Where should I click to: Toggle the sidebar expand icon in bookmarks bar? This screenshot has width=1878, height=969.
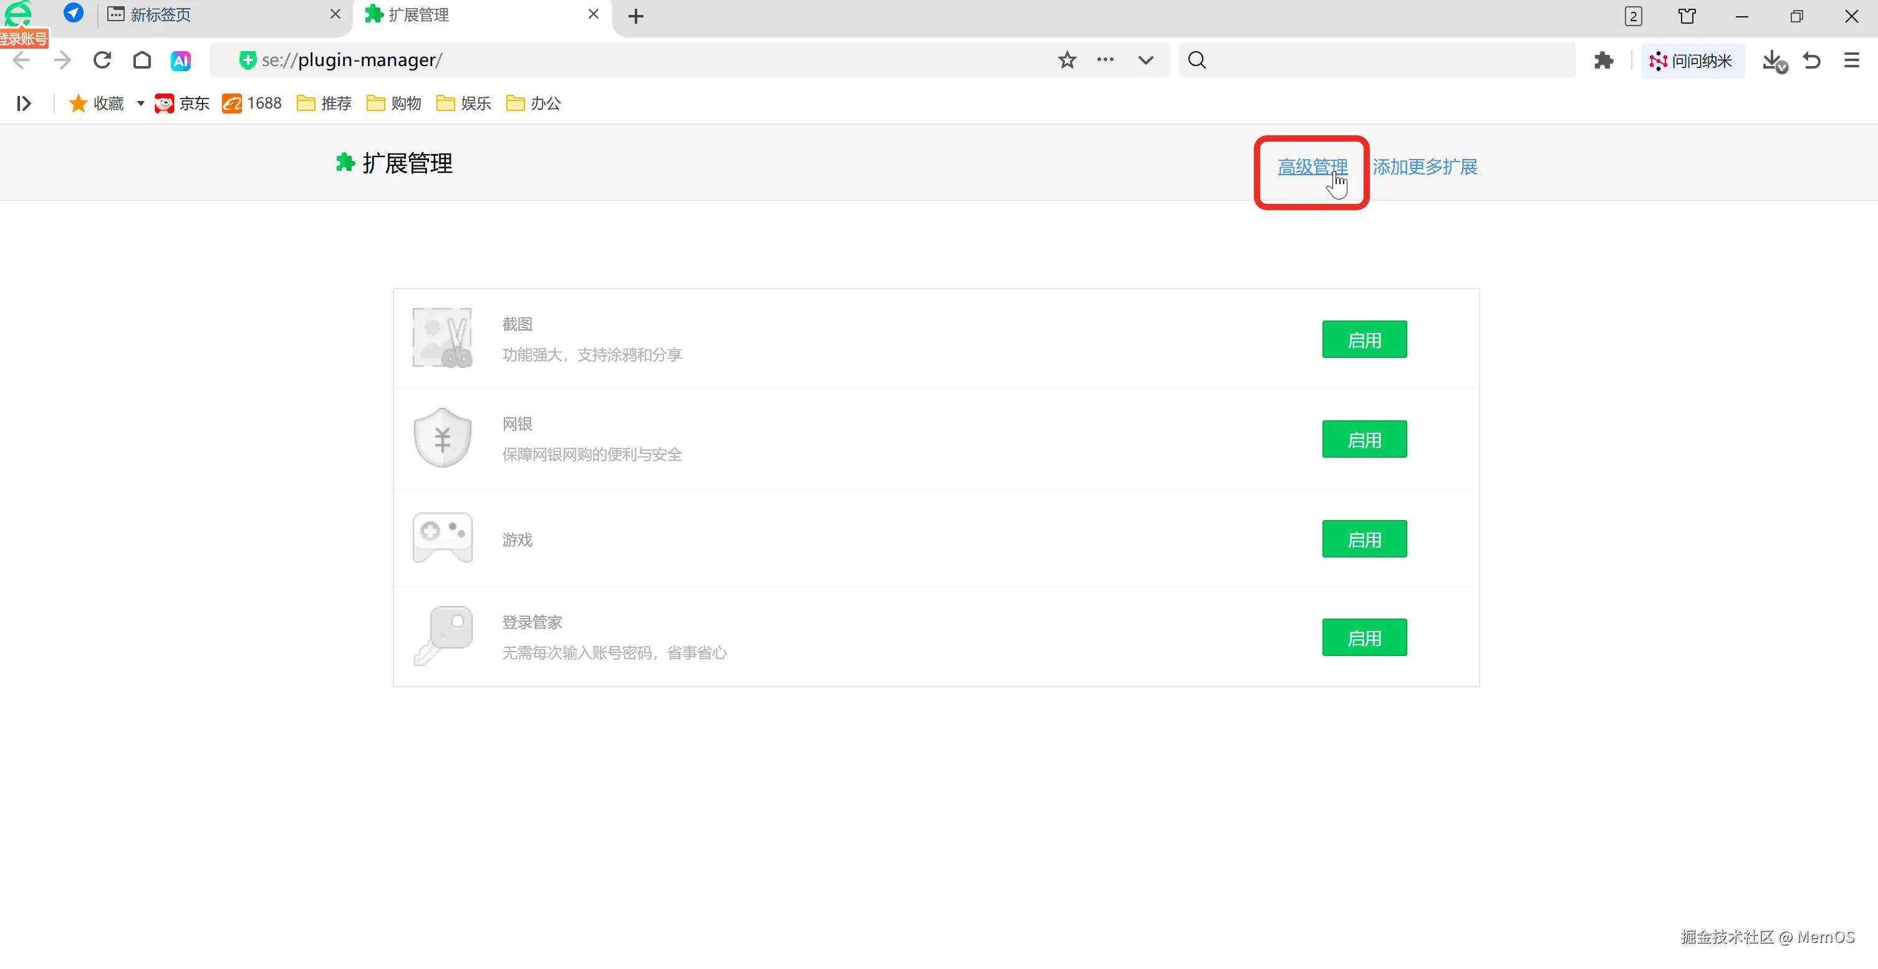point(24,104)
